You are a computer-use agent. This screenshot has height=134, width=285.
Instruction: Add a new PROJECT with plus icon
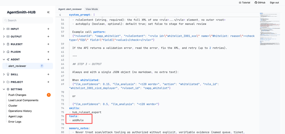tap(48, 82)
